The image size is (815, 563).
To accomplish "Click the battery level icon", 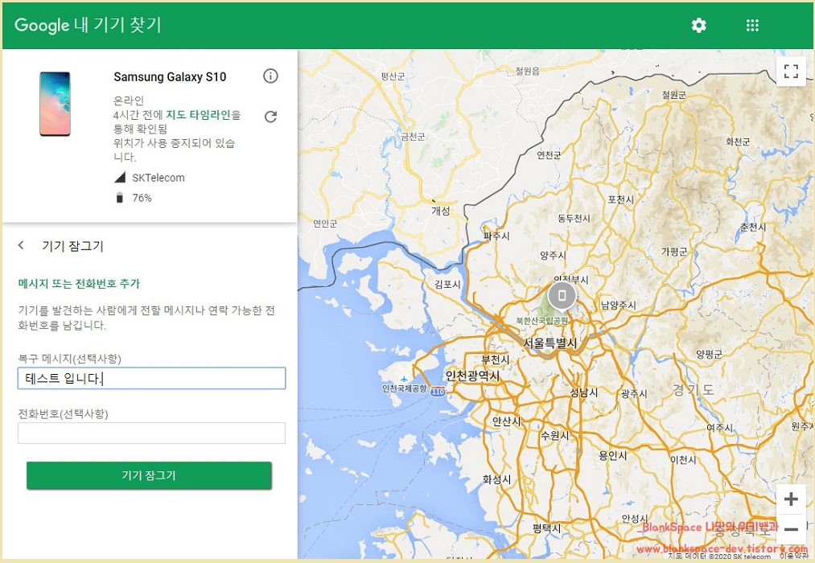I will [120, 197].
